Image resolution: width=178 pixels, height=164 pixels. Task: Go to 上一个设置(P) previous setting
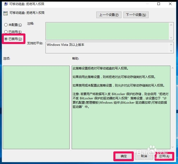coord(109,15)
